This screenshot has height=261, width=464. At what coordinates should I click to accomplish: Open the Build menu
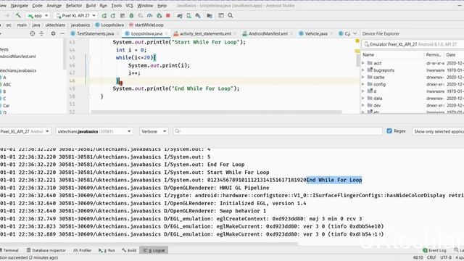pyautogui.click(x=91, y=5)
